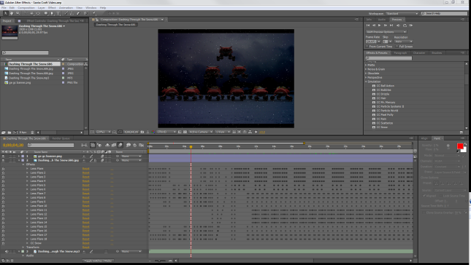Image resolution: width=471 pixels, height=265 pixels.
Task: Select the Zoom tool in the toolbar
Action: pos(18,14)
